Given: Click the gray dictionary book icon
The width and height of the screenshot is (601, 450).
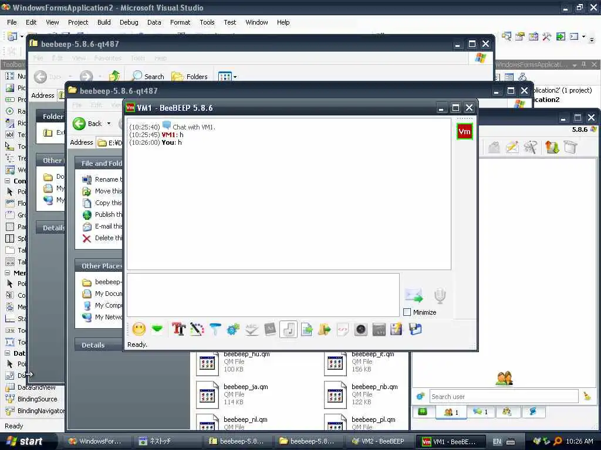Looking at the screenshot, I should coord(270,329).
